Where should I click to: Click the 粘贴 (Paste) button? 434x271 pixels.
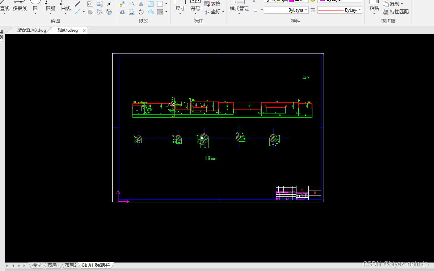[374, 6]
